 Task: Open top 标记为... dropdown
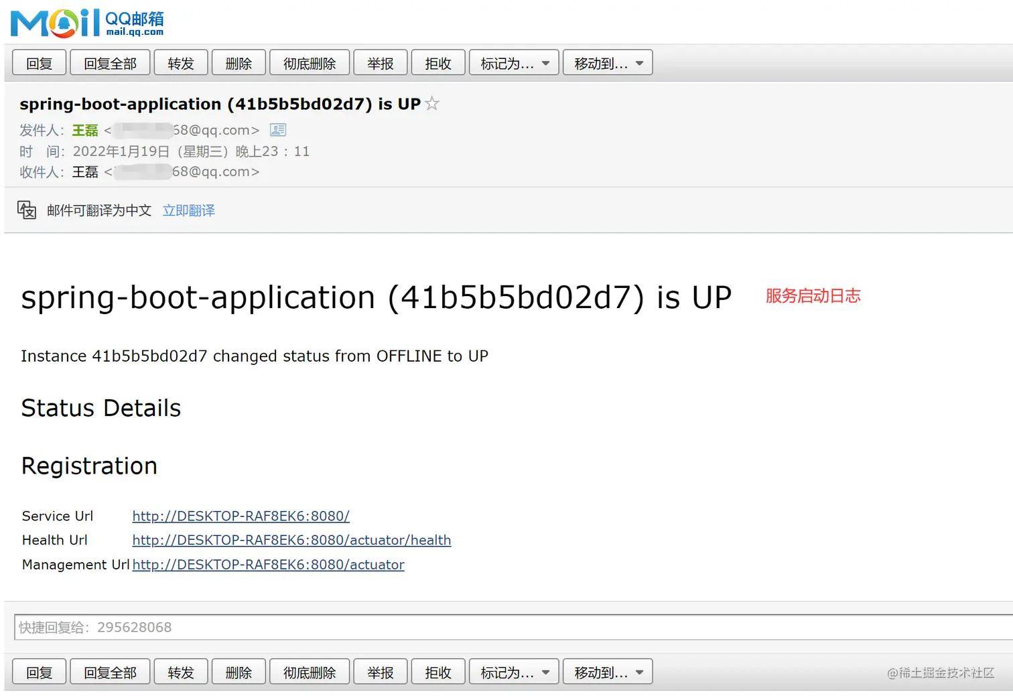(x=514, y=63)
